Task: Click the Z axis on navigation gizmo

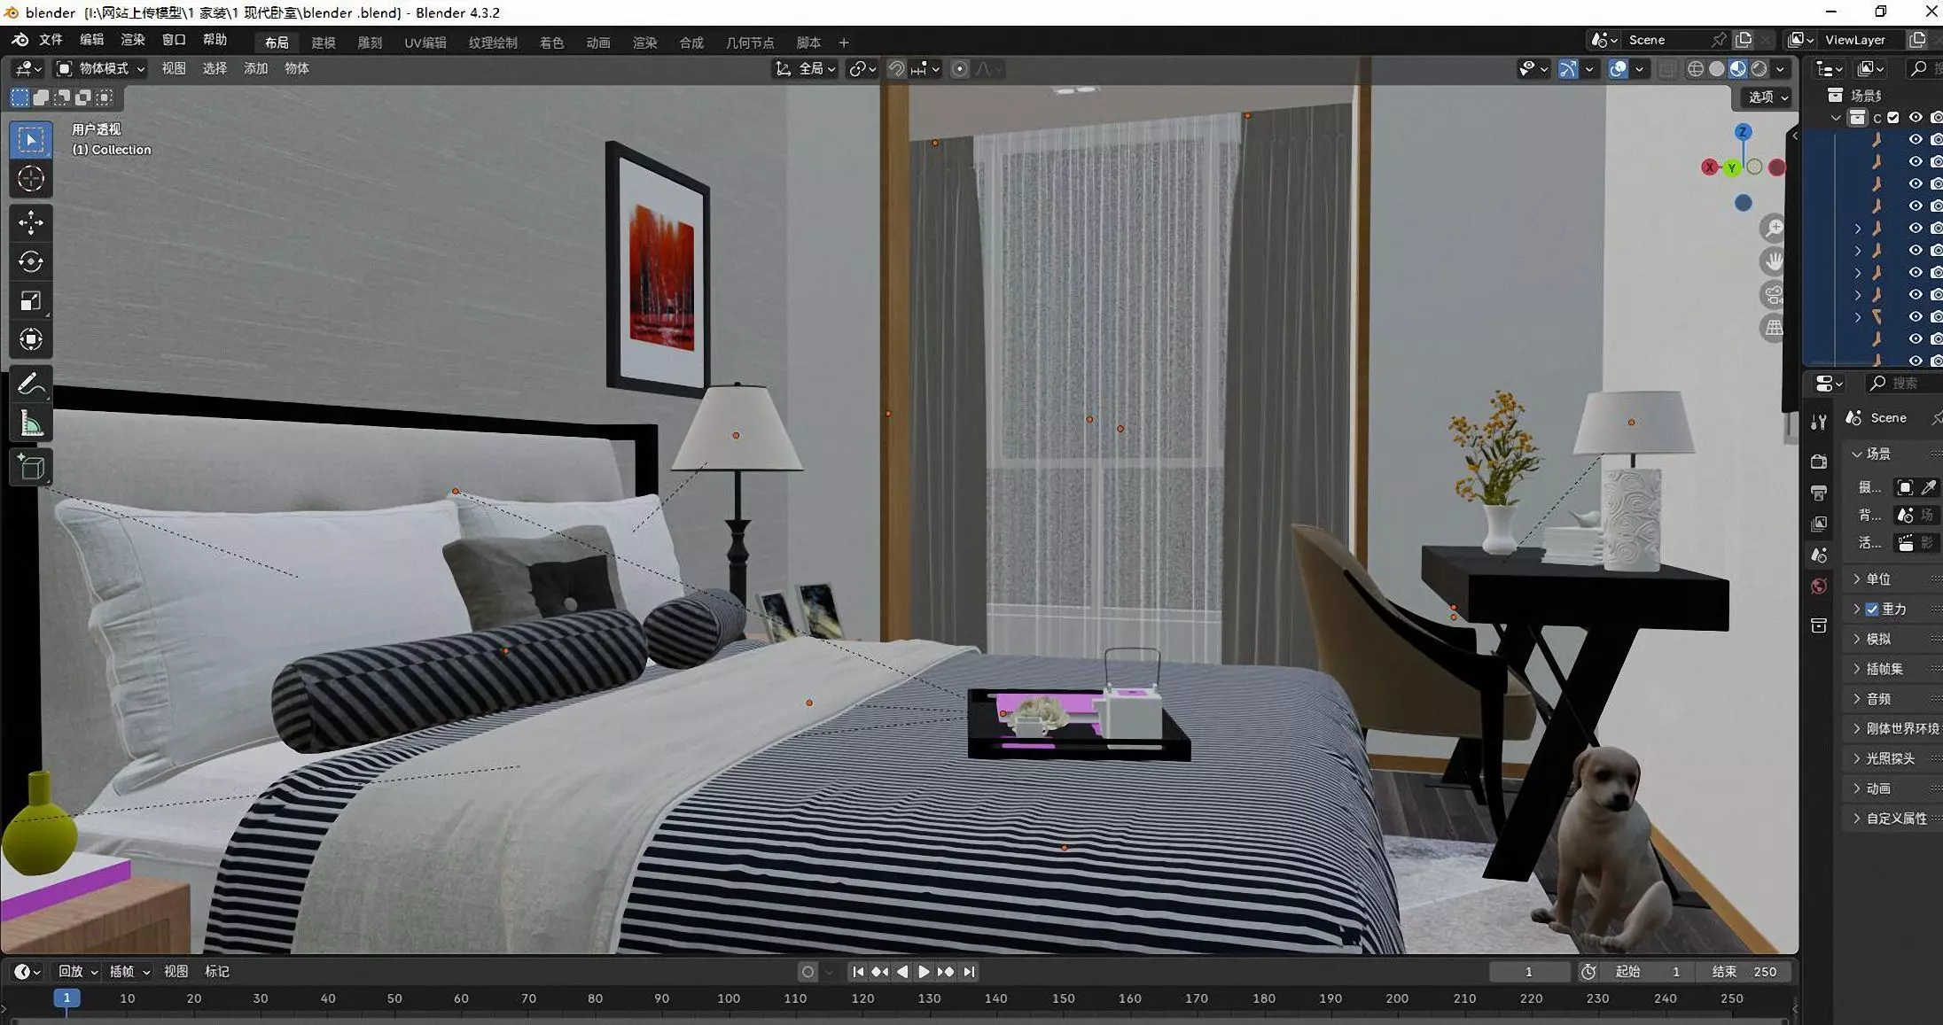Action: (x=1743, y=132)
